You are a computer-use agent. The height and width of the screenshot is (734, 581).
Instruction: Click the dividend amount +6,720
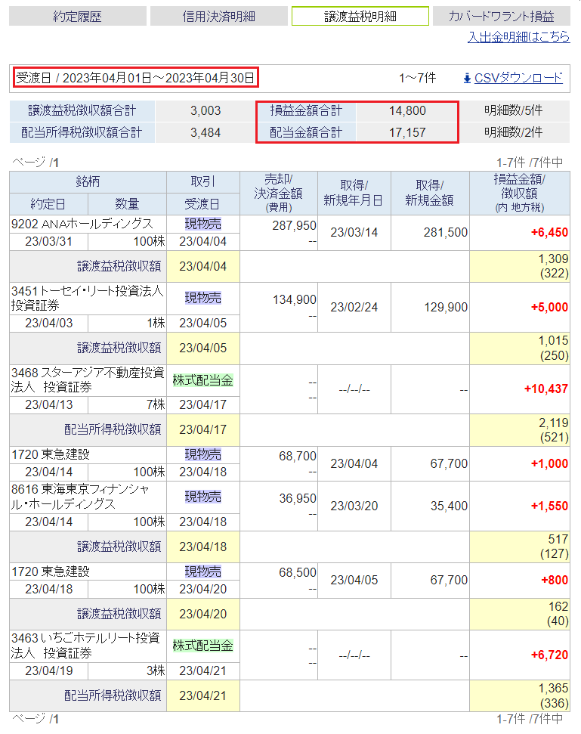(x=549, y=655)
